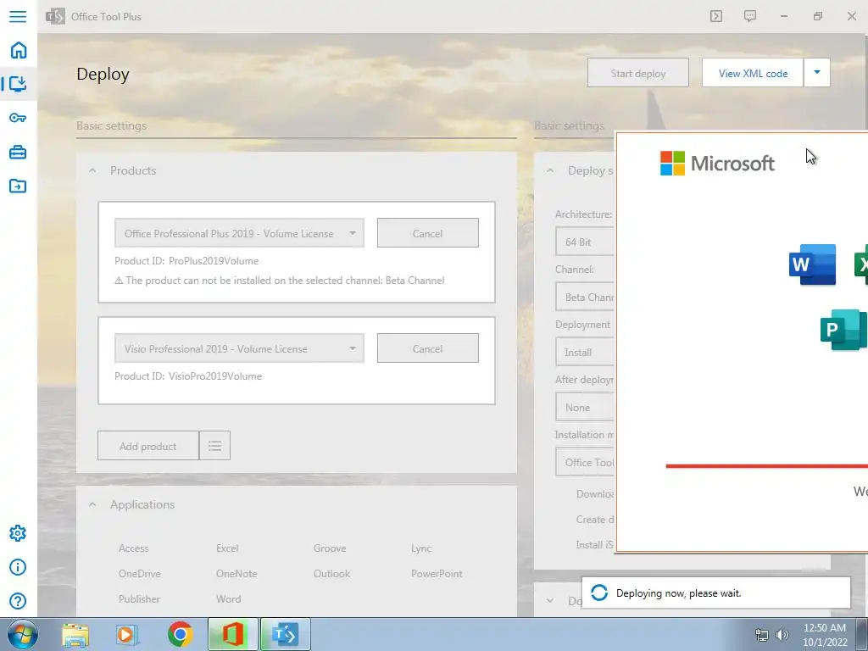This screenshot has height=651, width=868.
Task: Click the volume speaker tray icon
Action: pyautogui.click(x=782, y=635)
